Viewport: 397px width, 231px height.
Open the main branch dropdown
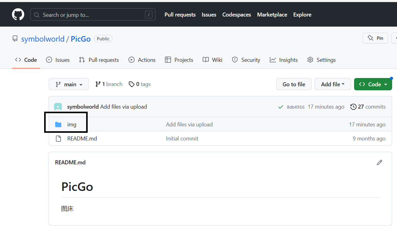pos(69,84)
